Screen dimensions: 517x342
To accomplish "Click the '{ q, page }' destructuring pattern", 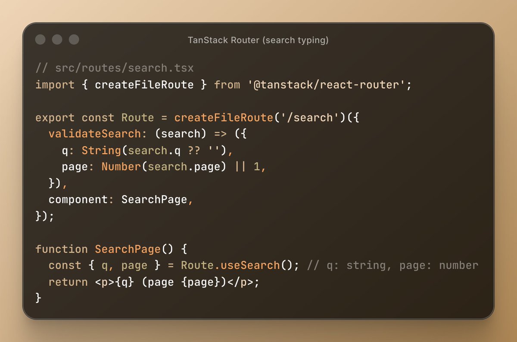I will (125, 265).
